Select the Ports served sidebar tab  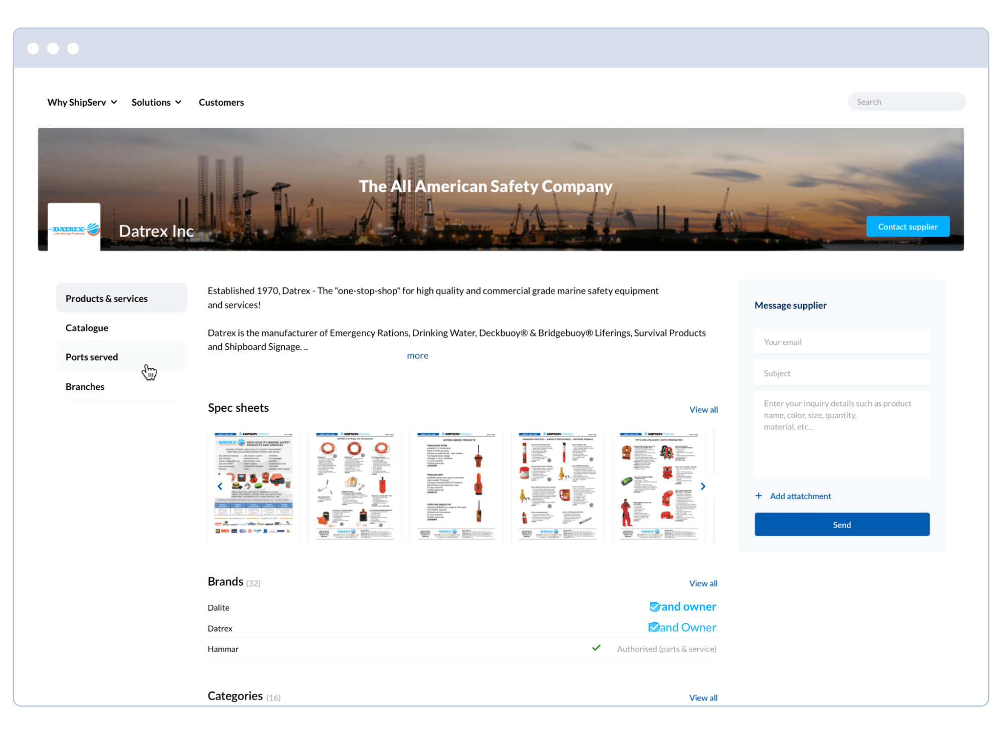pos(92,357)
